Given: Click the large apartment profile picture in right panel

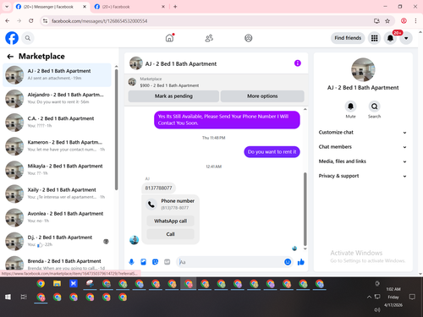Looking at the screenshot, I should 363,69.
